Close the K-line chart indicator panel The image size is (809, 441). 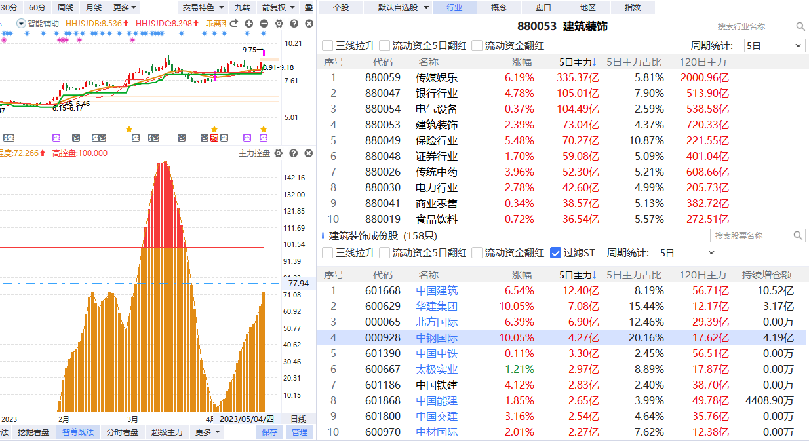pos(309,24)
